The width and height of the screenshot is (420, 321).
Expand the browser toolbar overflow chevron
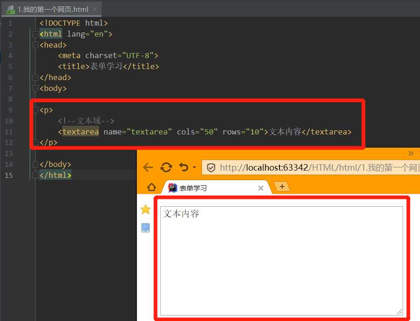click(411, 153)
